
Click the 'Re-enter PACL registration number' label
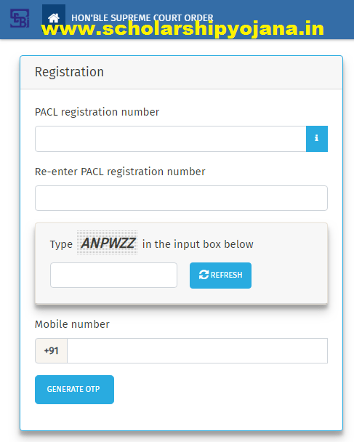[x=120, y=172]
